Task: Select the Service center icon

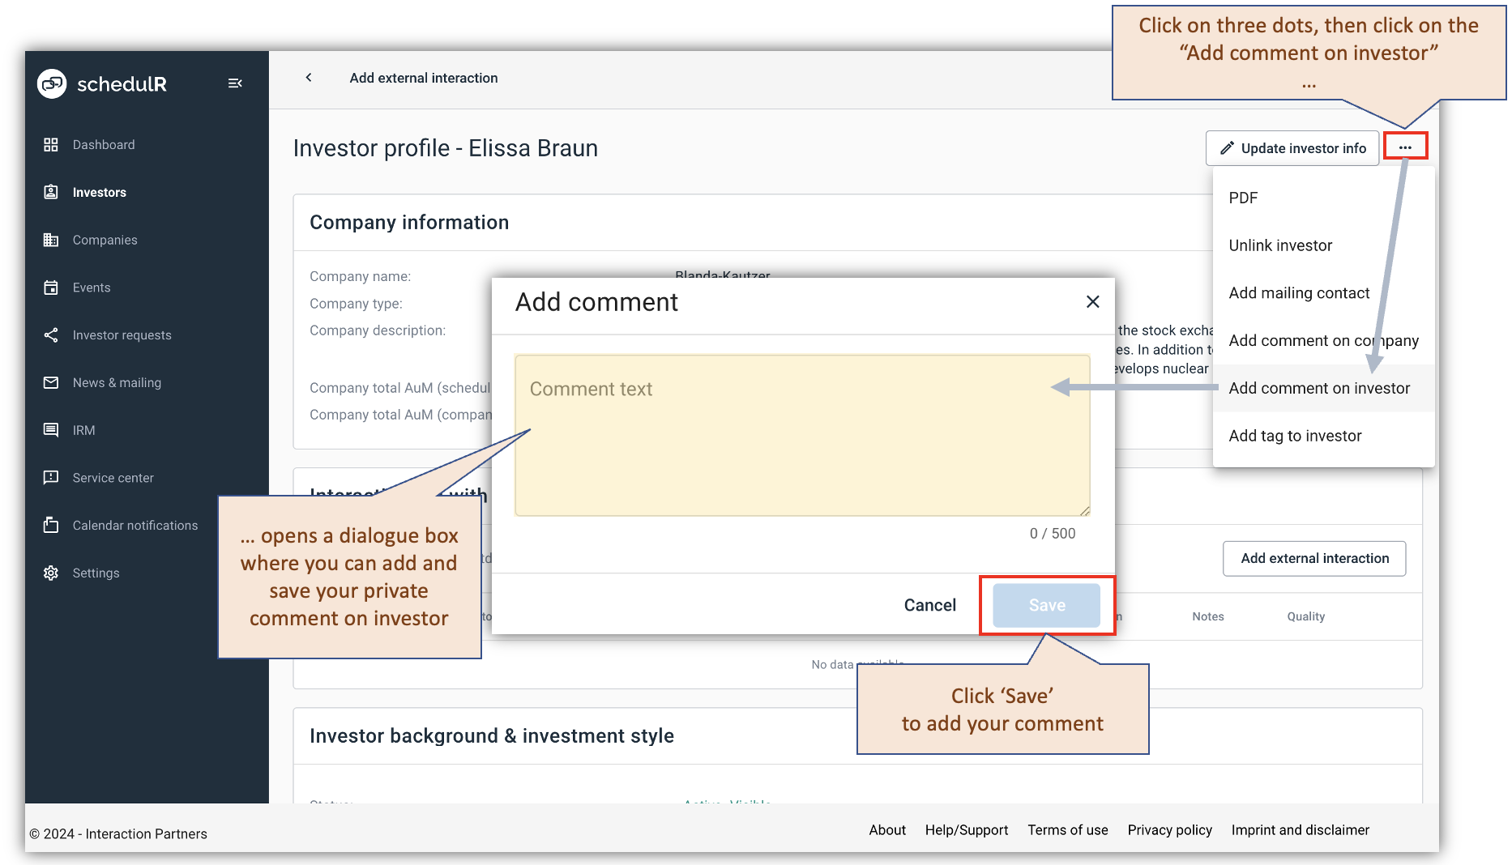Action: pos(50,477)
